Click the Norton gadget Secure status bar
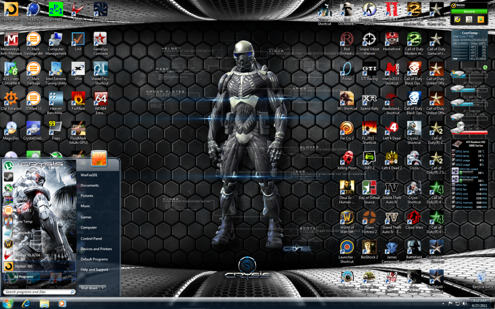 [x=469, y=12]
